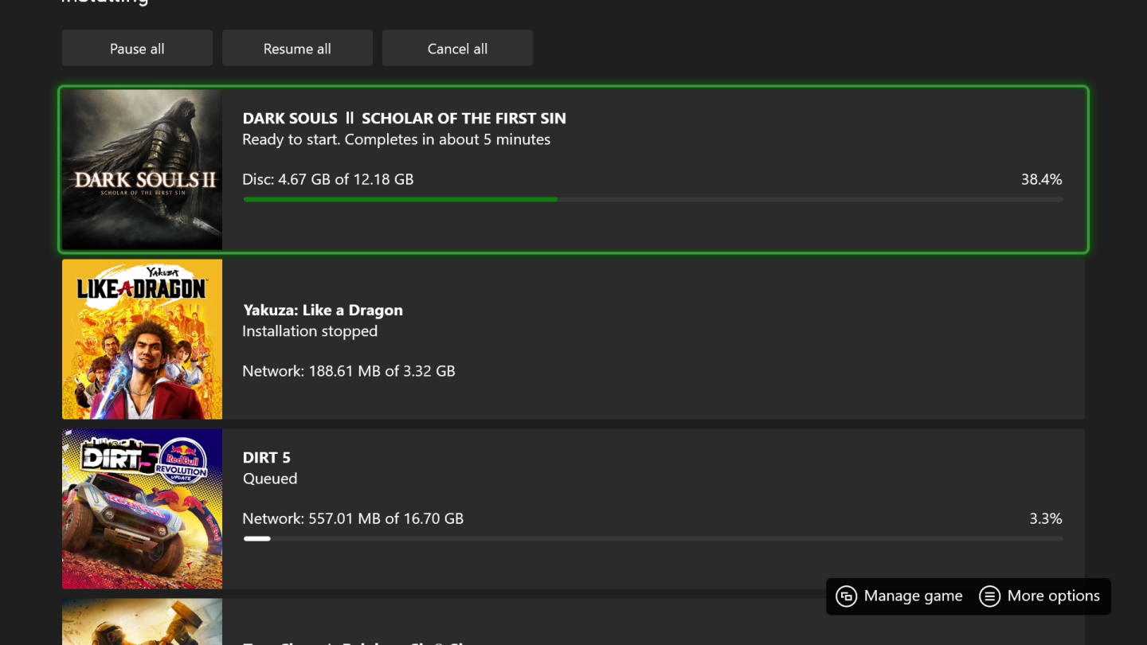Viewport: 1147px width, 645px height.
Task: Click the Yakuza: Like a Dragon cover art
Action: [x=142, y=338]
